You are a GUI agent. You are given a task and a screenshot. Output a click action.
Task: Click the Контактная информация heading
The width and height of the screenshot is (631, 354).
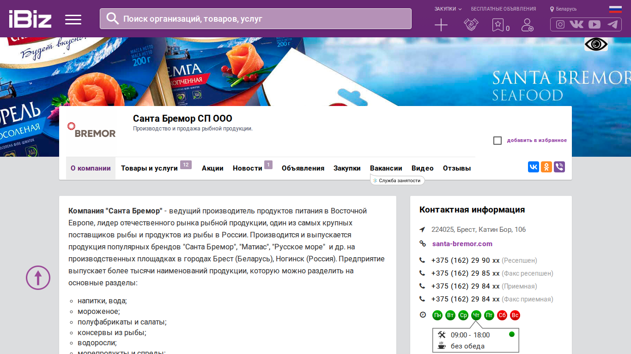click(x=472, y=210)
